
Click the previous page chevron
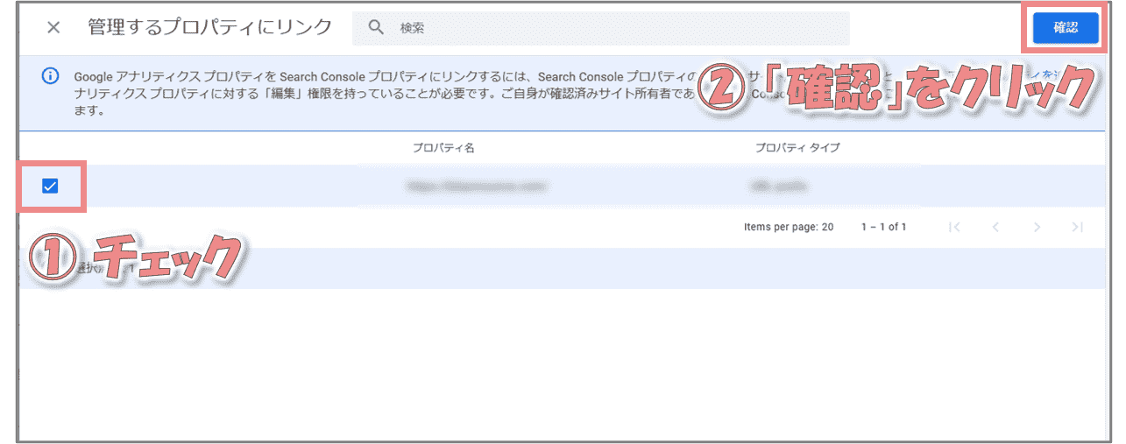tap(995, 227)
